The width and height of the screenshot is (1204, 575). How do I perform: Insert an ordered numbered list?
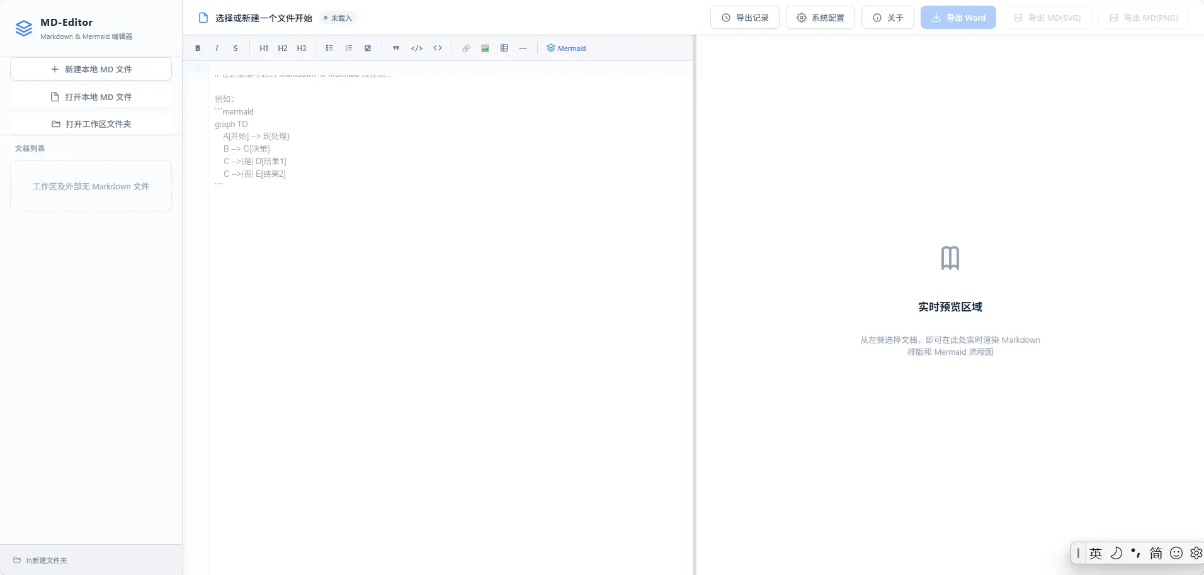tap(348, 48)
